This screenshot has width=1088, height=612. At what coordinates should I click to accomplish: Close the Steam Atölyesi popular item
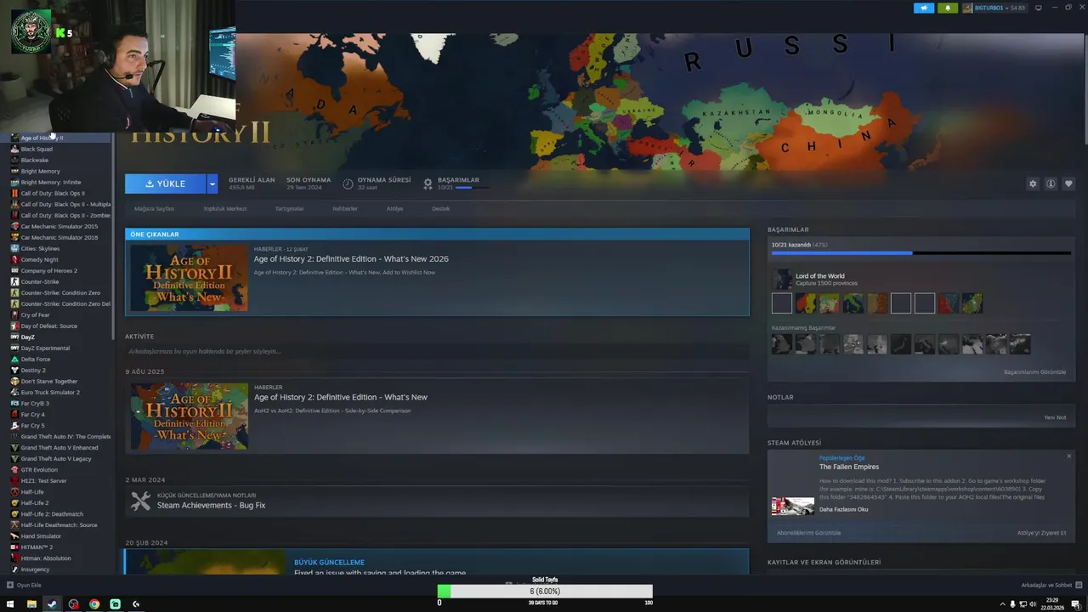click(x=1068, y=456)
